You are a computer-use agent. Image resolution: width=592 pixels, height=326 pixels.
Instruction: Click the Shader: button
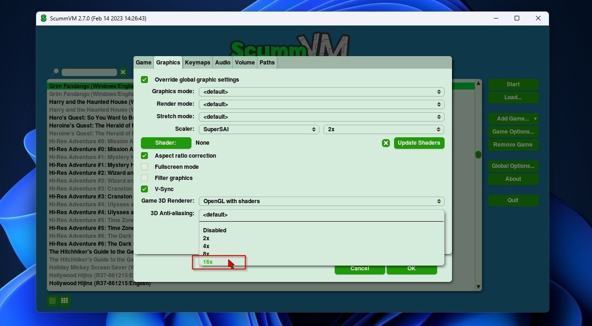click(x=166, y=143)
